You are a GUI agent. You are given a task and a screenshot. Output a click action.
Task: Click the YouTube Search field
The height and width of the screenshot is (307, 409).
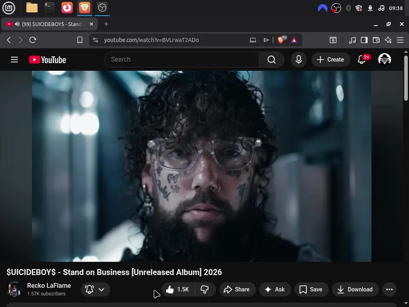182,60
